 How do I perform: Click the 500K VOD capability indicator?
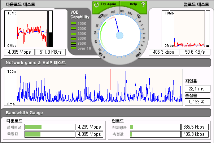tap(73, 39)
